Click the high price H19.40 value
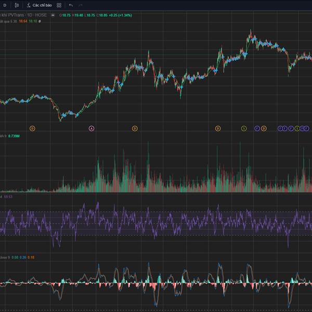The width and height of the screenshot is (312, 312). pyautogui.click(x=79, y=15)
